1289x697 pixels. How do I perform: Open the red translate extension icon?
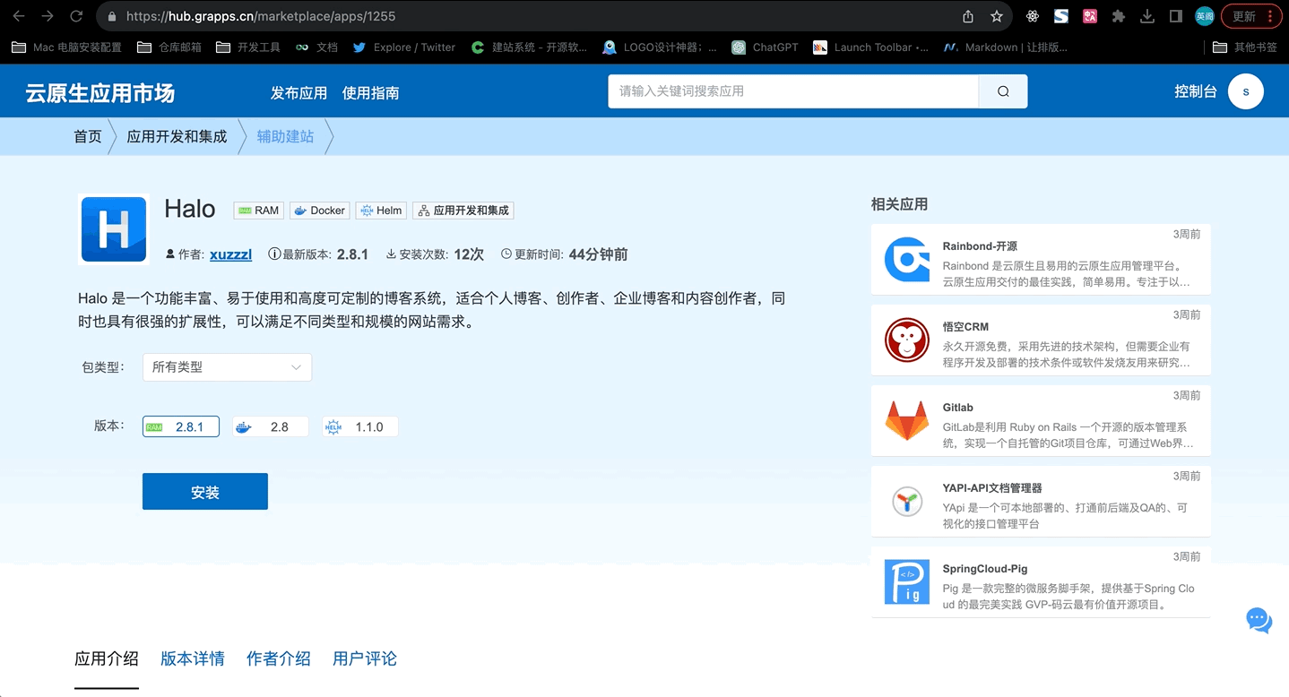tap(1090, 16)
